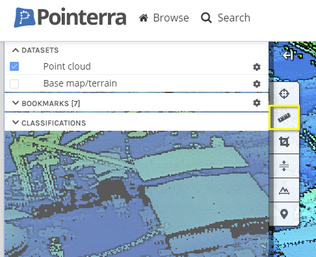The width and height of the screenshot is (316, 257).
Task: Open the terrain profile tool
Action: point(284,191)
